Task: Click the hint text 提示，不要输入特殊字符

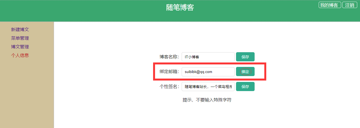Action: (x=207, y=100)
